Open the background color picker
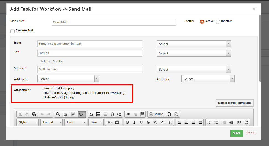This screenshot has height=146, width=269. click(x=118, y=122)
